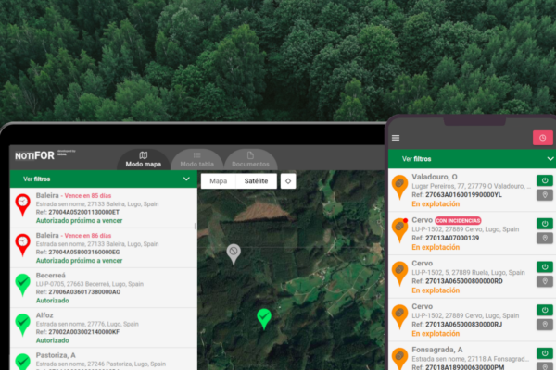
Task: Click orange pin for Cervo ref ending 830000RJ
Action: click(x=399, y=317)
